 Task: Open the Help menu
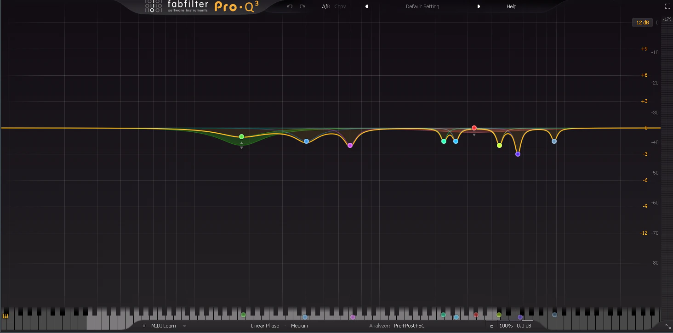511,6
